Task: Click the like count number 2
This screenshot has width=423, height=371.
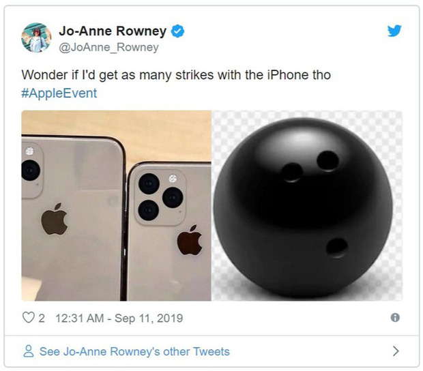Action: [41, 318]
